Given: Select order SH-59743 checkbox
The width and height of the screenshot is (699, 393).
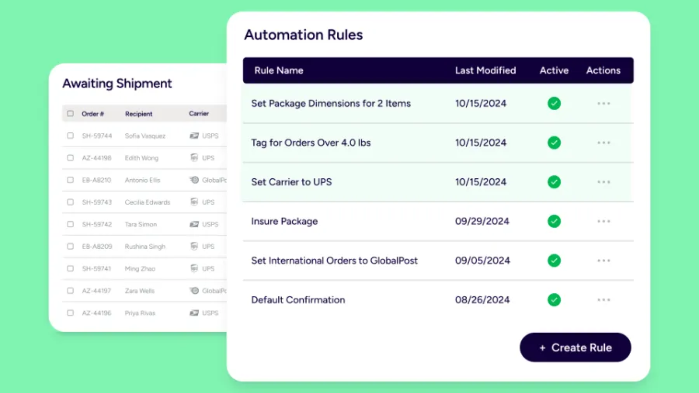Looking at the screenshot, I should click(x=70, y=202).
